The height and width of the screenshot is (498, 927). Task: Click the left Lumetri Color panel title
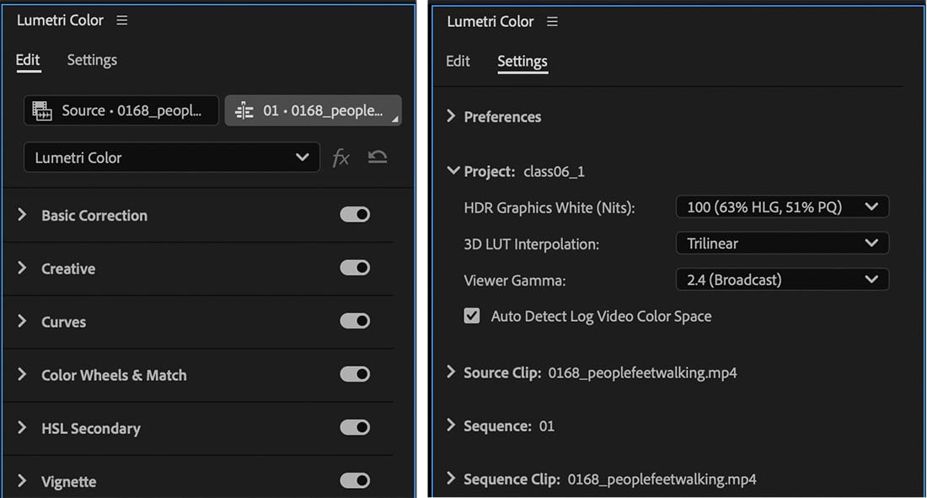(x=60, y=21)
